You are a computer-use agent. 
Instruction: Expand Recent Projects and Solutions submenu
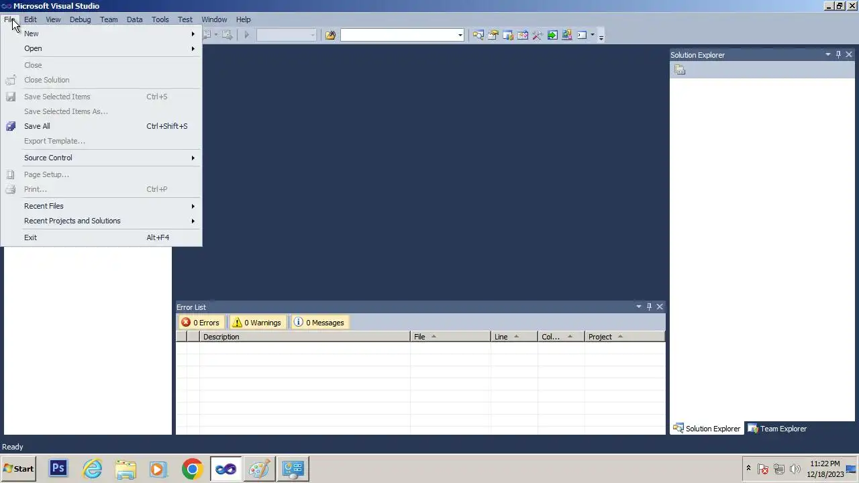(101, 221)
